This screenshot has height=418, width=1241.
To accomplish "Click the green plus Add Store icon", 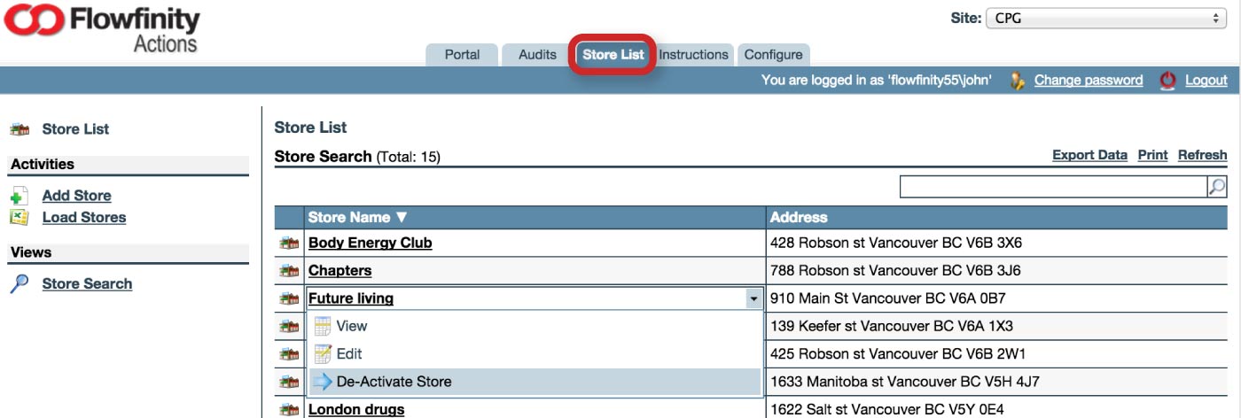I will click(x=20, y=197).
